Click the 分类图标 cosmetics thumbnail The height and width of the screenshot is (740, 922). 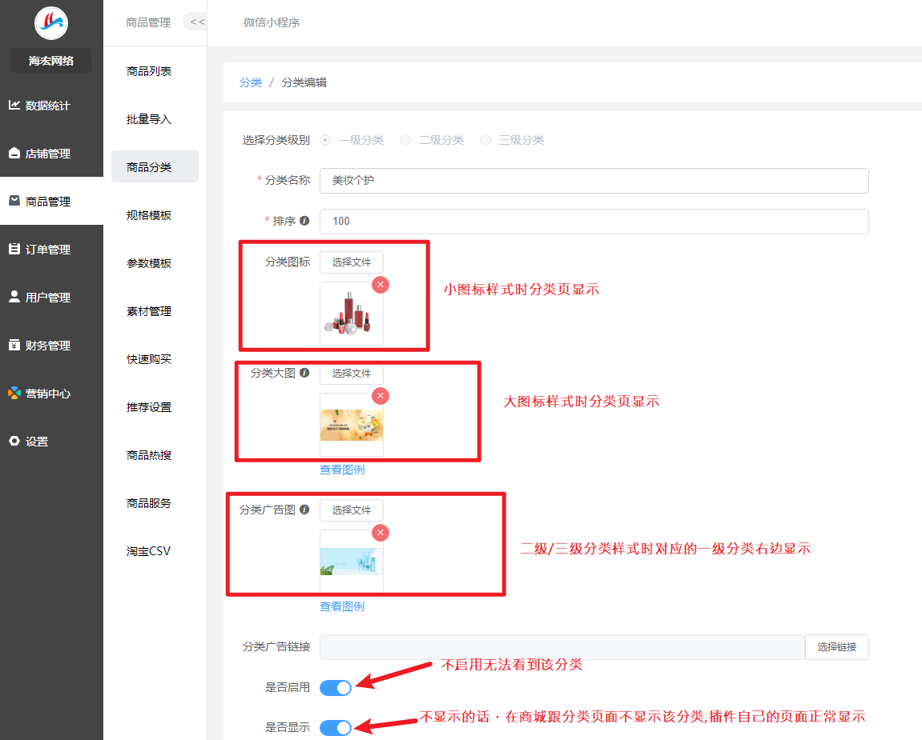(352, 313)
